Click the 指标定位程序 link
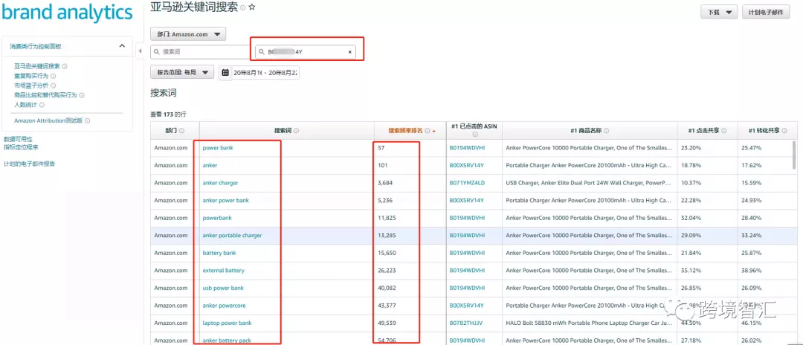803x345 pixels. [x=21, y=147]
